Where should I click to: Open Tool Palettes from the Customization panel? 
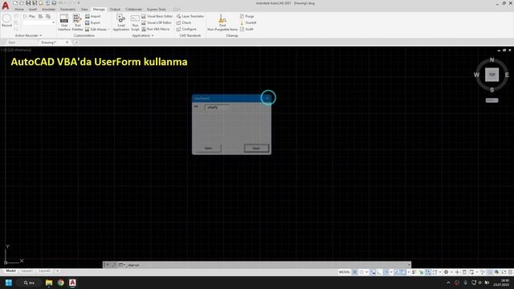point(77,22)
